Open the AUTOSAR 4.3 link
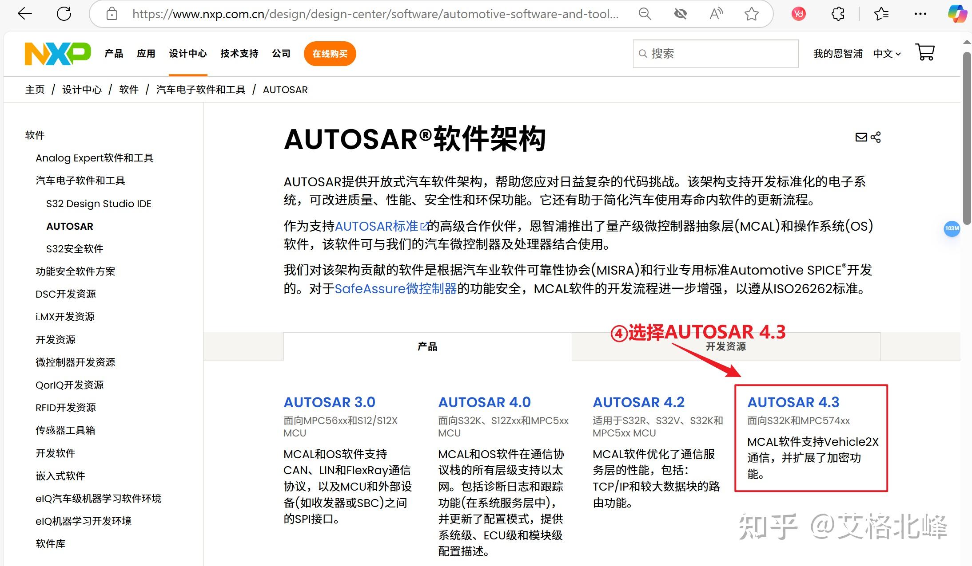Viewport: 972px width, 566px height. click(793, 402)
